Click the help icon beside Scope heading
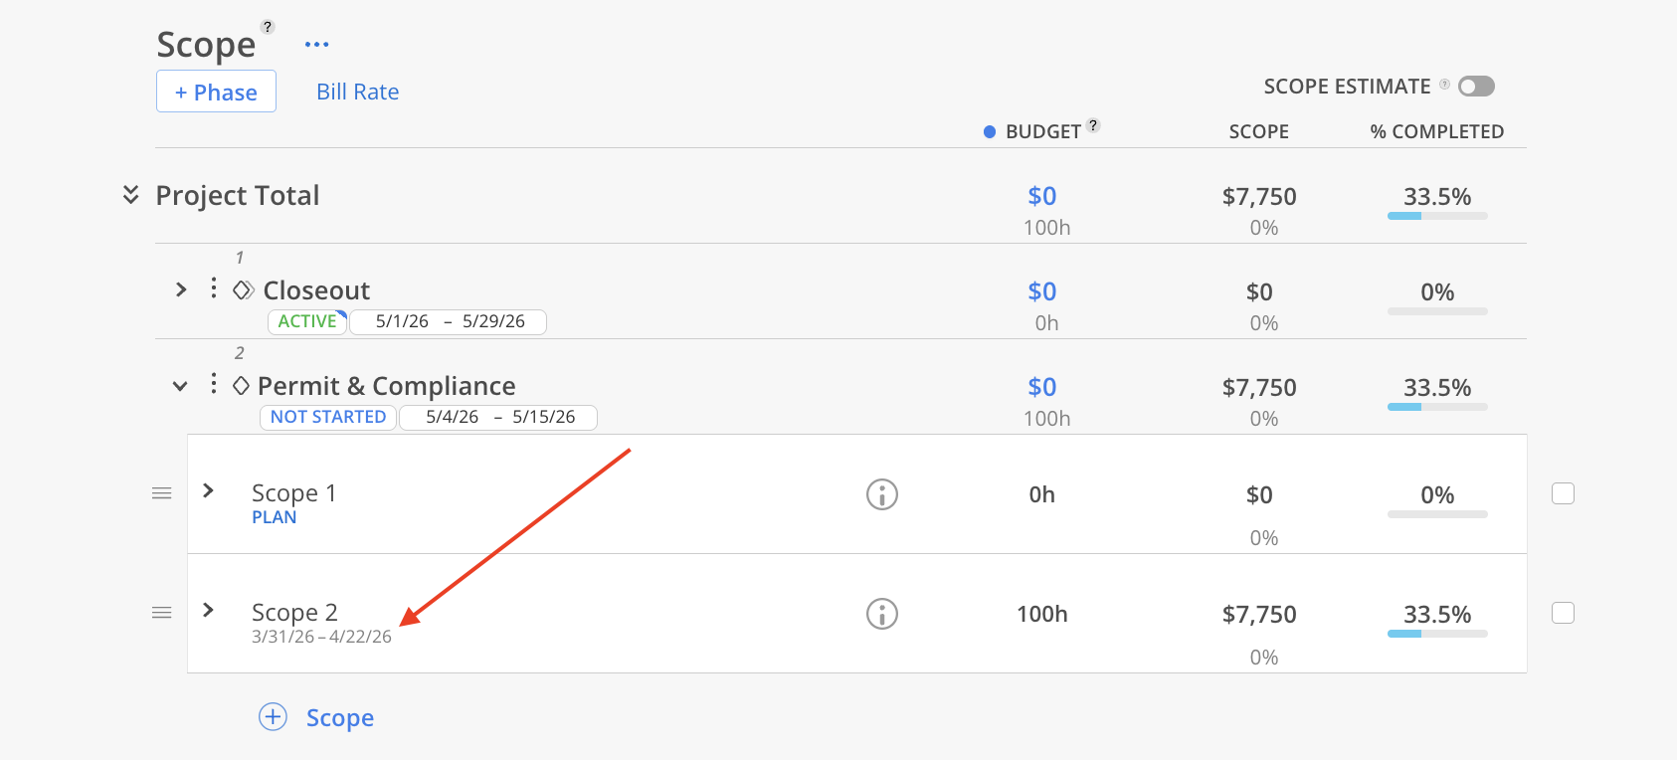The height and width of the screenshot is (760, 1677). coord(268,27)
